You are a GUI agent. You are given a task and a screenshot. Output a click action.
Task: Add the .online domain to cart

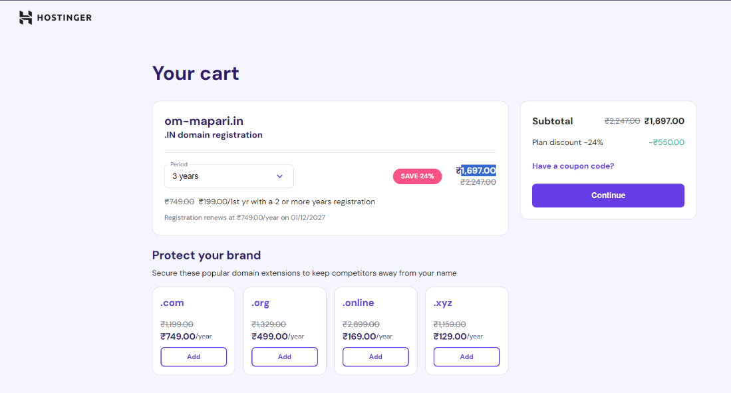[x=376, y=356]
